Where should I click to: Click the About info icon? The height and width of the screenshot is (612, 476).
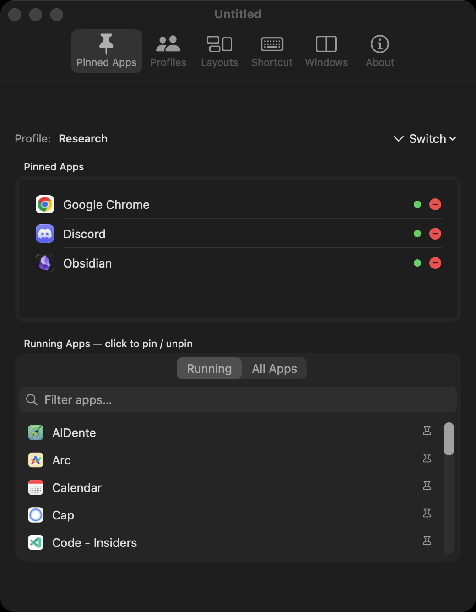379,44
